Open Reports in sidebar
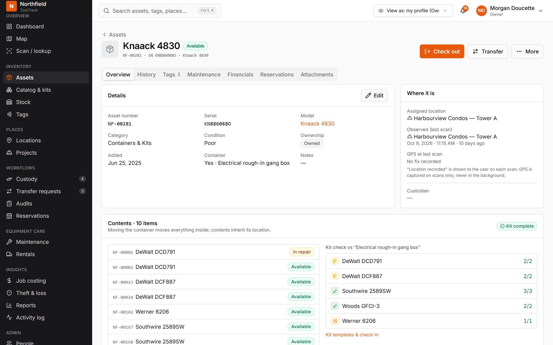Viewport: 553px width, 345px height. (x=46, y=305)
